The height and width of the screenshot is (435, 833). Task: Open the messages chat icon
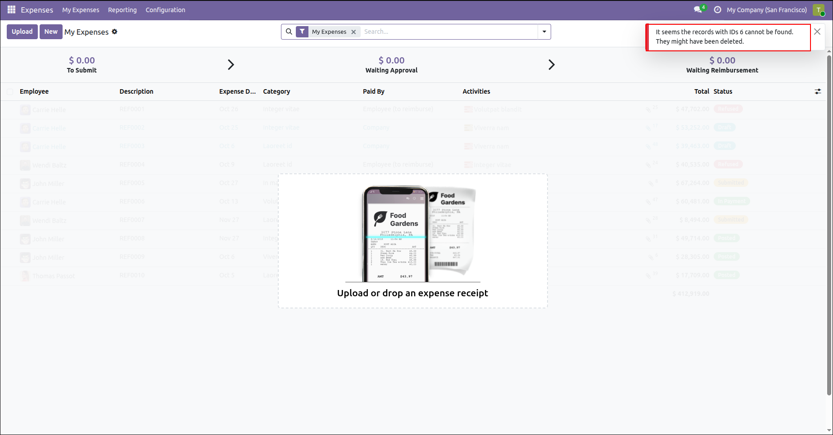(698, 9)
